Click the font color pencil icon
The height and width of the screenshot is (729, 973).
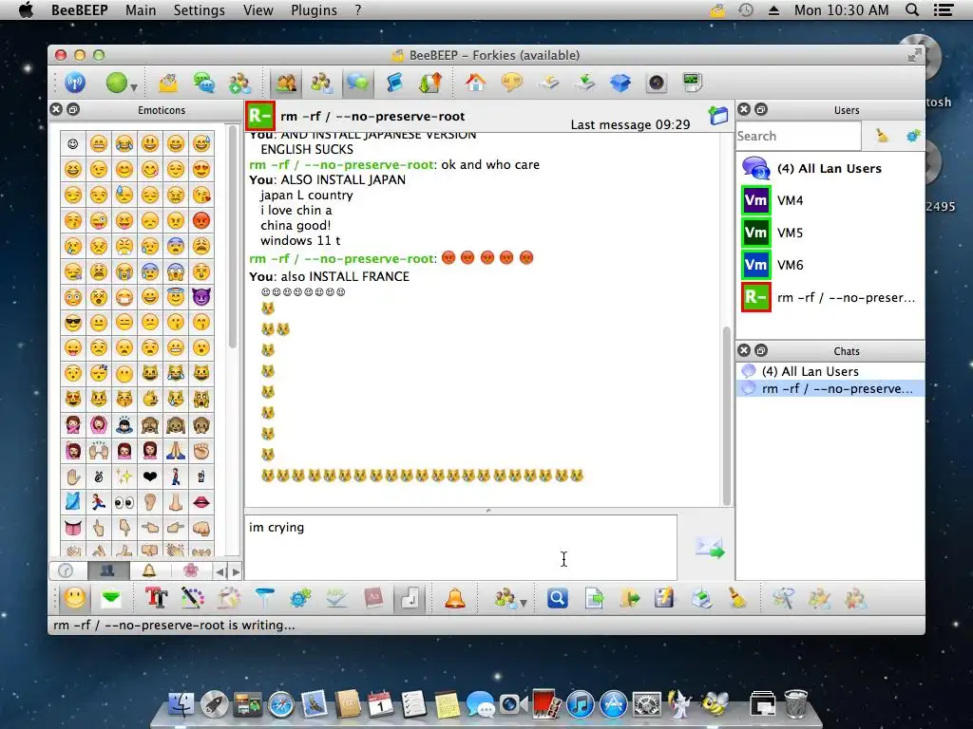point(192,598)
